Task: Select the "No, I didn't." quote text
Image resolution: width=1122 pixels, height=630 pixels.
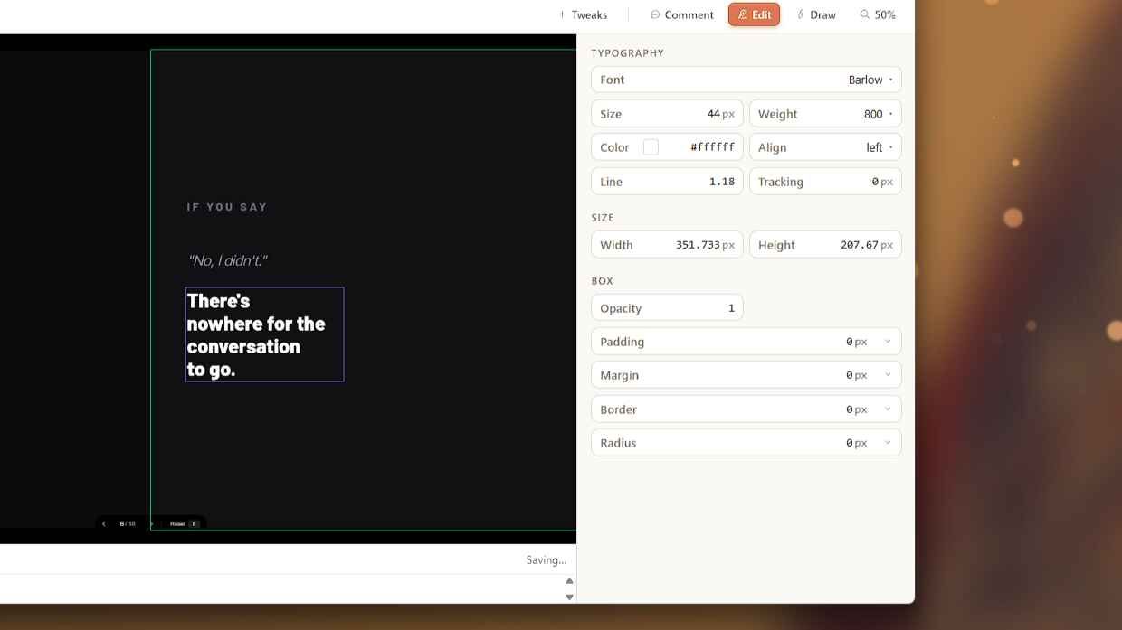Action: coord(227,260)
